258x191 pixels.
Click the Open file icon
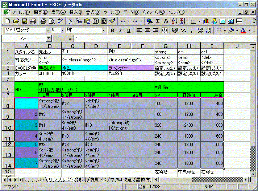pos(16,21)
